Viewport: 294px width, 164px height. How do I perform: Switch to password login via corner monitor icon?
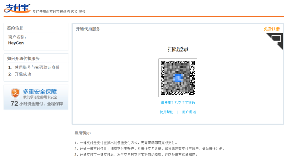point(276,39)
